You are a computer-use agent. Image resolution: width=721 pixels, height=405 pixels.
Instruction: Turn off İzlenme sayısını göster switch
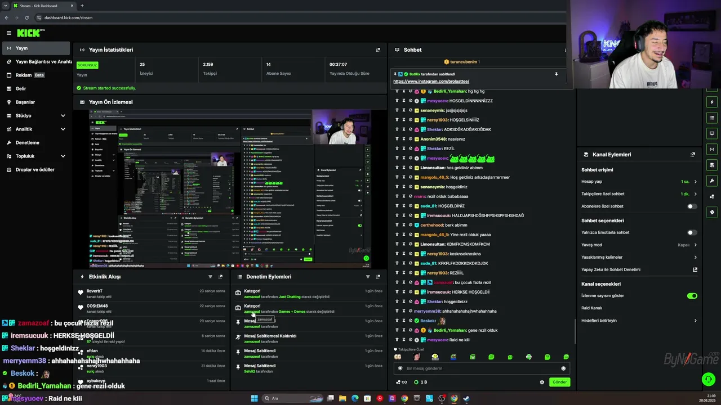click(692, 296)
